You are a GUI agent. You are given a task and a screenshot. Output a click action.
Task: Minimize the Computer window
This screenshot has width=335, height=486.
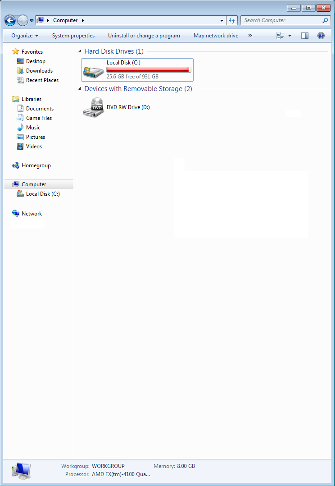pyautogui.click(x=294, y=8)
